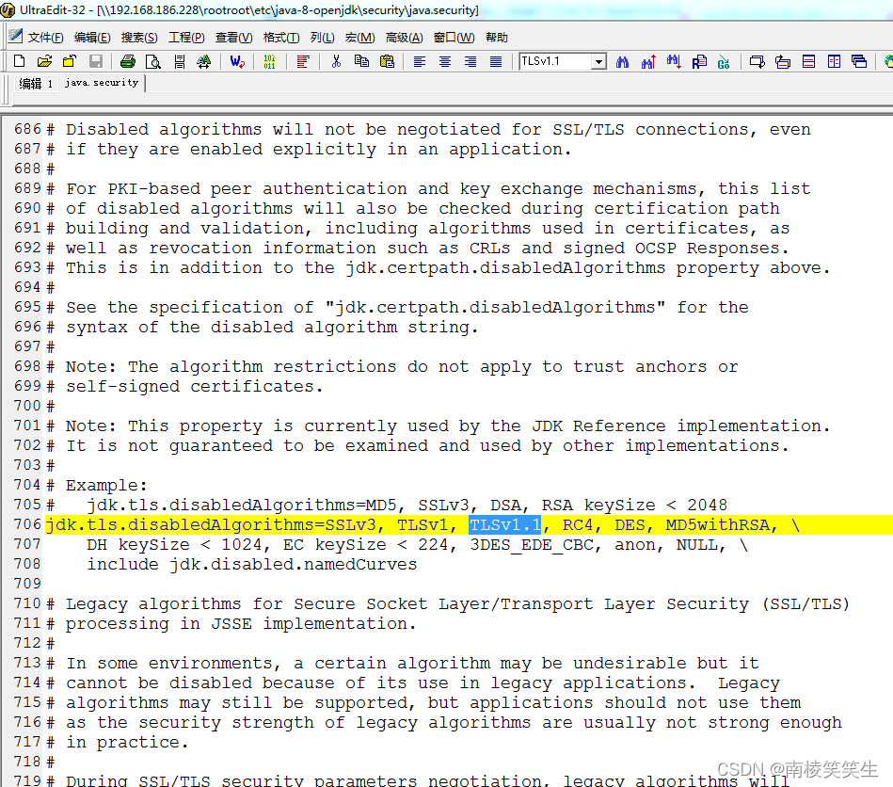Center align text icon
This screenshot has height=787, width=893.
[x=445, y=61]
